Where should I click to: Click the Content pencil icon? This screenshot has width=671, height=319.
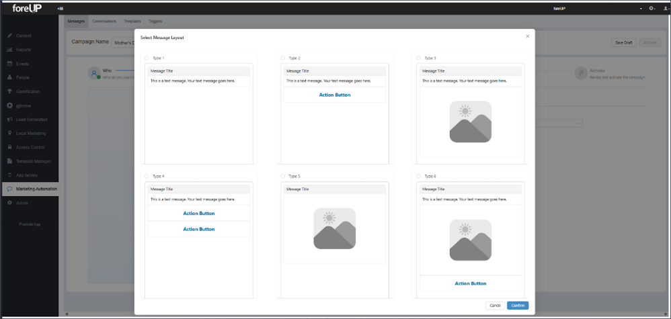click(x=9, y=36)
